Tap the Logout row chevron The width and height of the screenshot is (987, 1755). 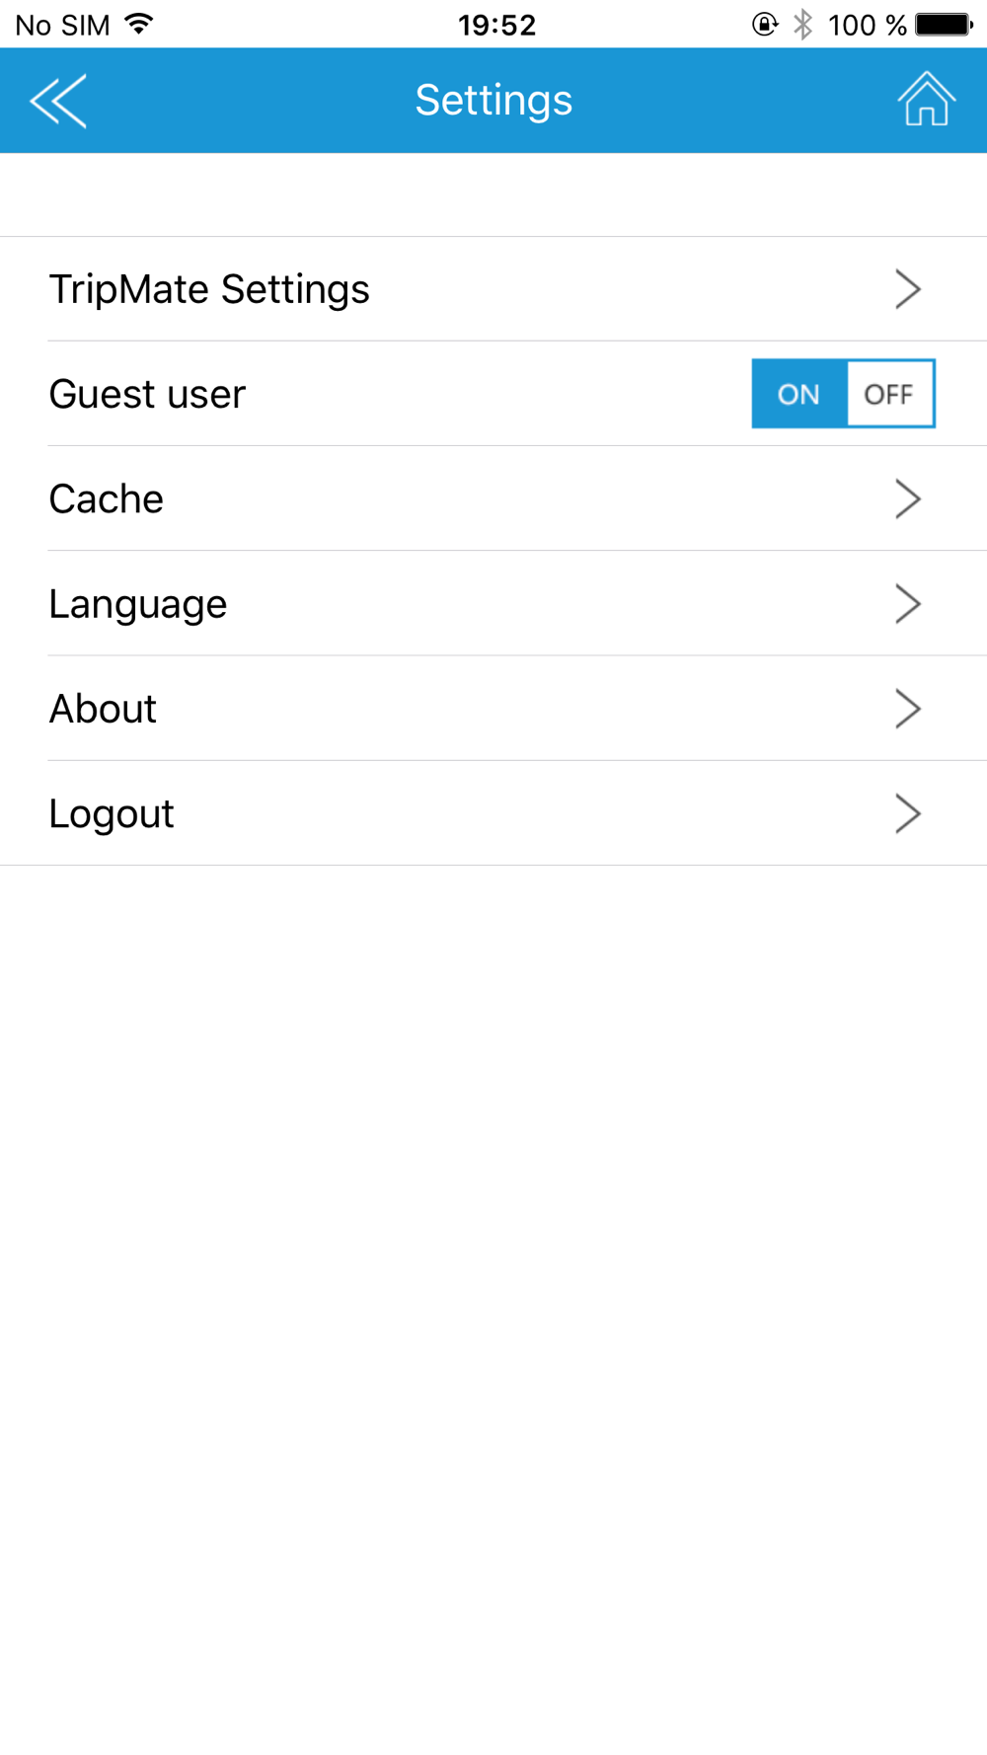coord(908,813)
